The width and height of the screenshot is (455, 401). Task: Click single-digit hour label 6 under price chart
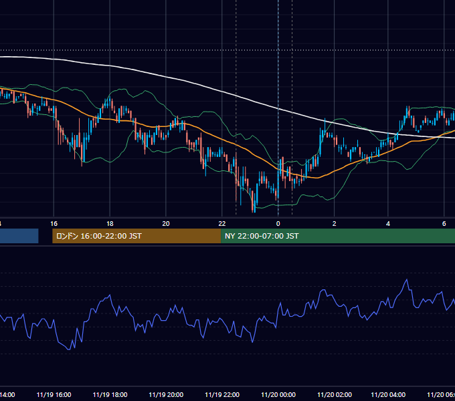point(444,224)
